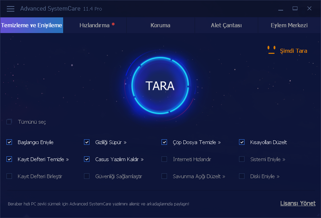Switch to the Hızlandırma tab
Viewport: 321px width, 218px height.
(x=95, y=25)
